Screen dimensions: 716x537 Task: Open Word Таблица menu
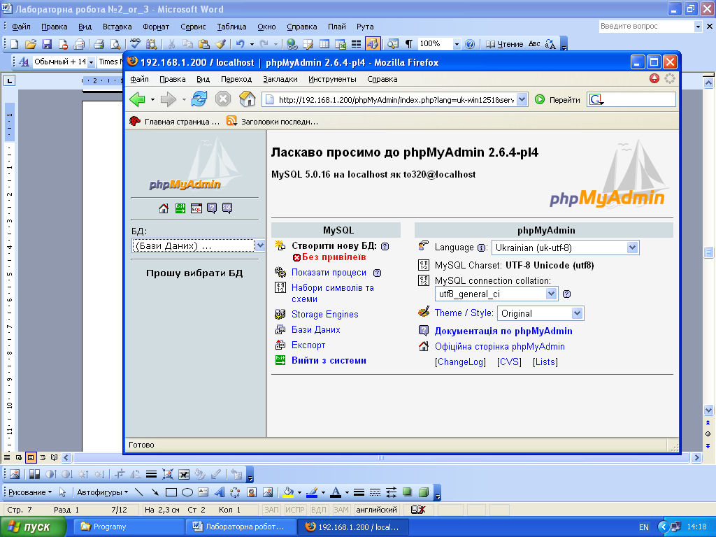coord(231,27)
